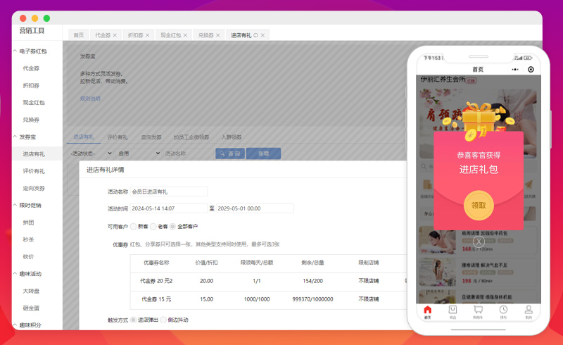The image size is (563, 345).
Task: Open the 商品 products icon in phone navigation
Action: (453, 311)
